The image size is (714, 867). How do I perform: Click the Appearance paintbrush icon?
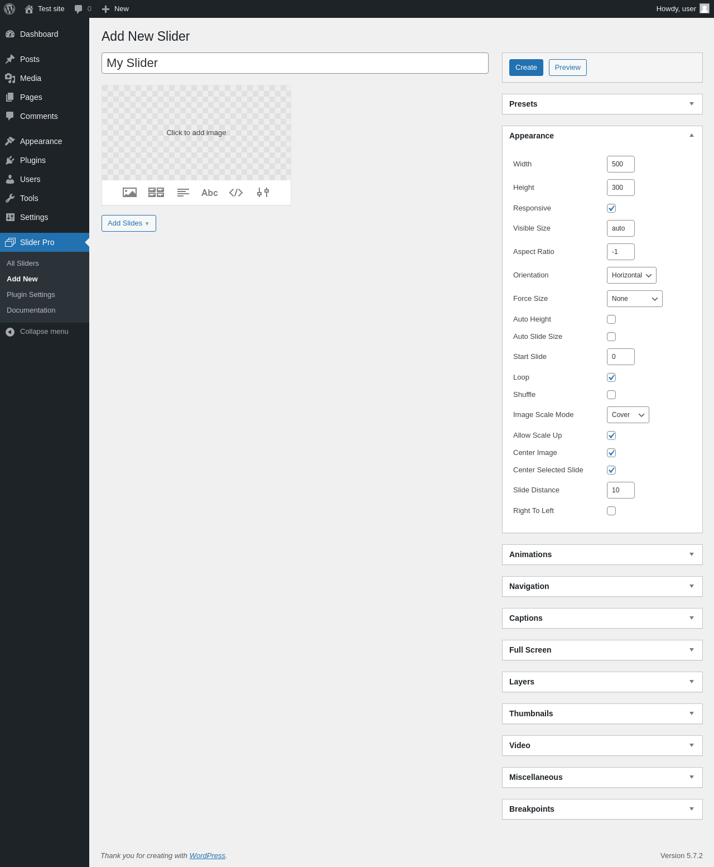[10, 141]
